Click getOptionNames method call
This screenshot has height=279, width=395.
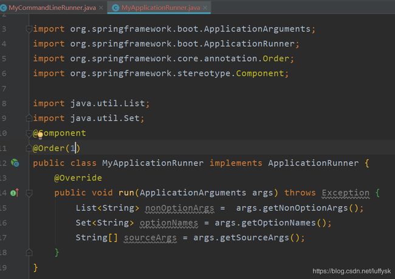pos(278,223)
